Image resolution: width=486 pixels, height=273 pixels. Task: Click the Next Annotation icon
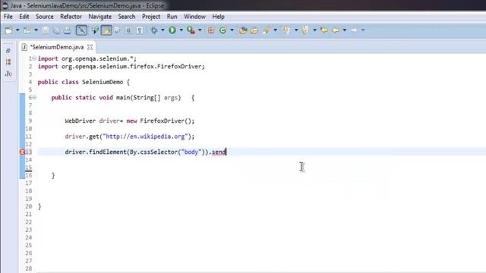point(287,30)
